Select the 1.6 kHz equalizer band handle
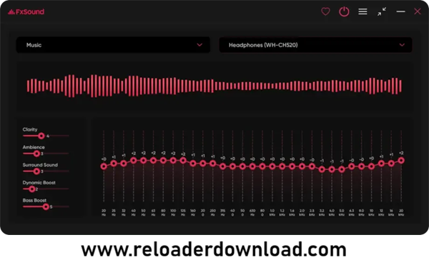This screenshot has height=260, width=429. click(292, 166)
